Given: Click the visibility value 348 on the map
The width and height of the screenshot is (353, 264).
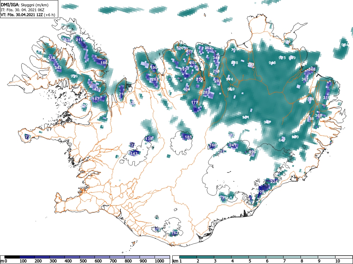Looking at the screenshot, I should point(216,58).
